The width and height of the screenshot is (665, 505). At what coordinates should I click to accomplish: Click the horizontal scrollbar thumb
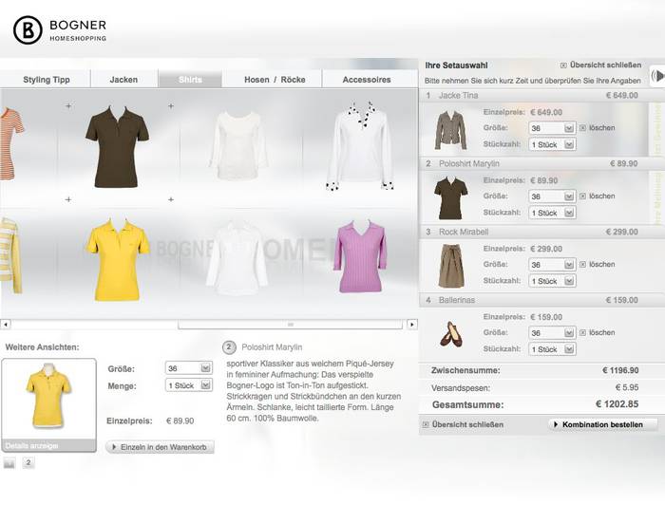tap(290, 325)
